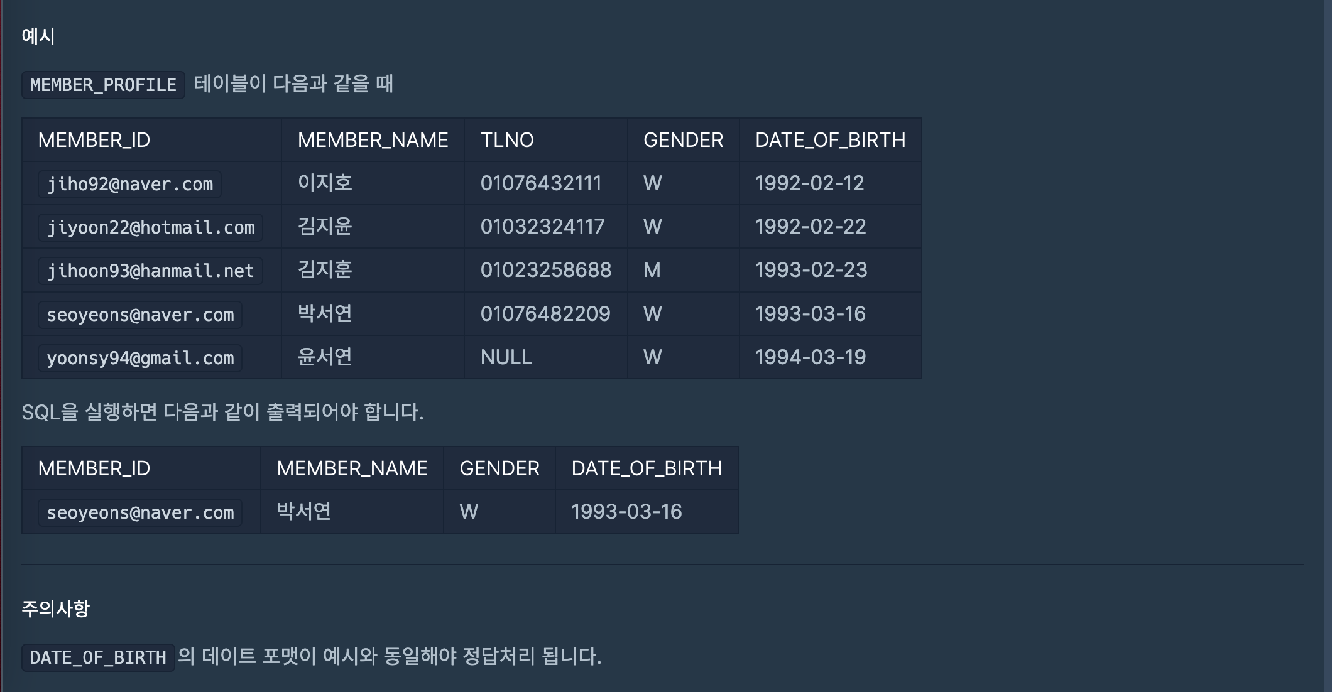The height and width of the screenshot is (692, 1332).
Task: Click the member name 이지호
Action: coord(325,183)
